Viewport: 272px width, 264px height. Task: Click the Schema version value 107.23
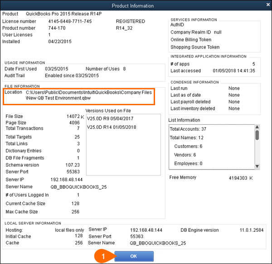pyautogui.click(x=73, y=165)
